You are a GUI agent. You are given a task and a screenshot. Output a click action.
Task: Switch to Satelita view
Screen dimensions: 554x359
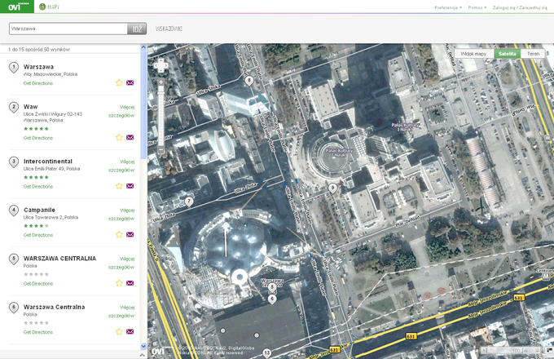coord(508,54)
